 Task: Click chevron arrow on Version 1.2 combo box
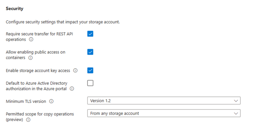coord(236,101)
